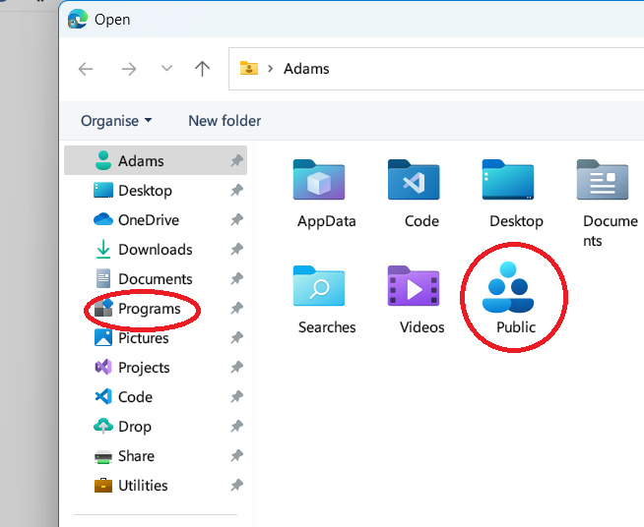
Task: Open the AppData folder icon
Action: click(x=326, y=183)
